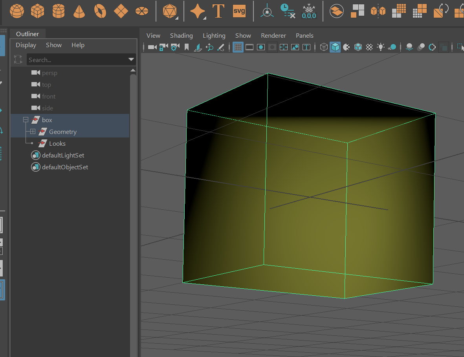Create a polygon sphere from the shelf
464x357 pixels.
(x=17, y=11)
